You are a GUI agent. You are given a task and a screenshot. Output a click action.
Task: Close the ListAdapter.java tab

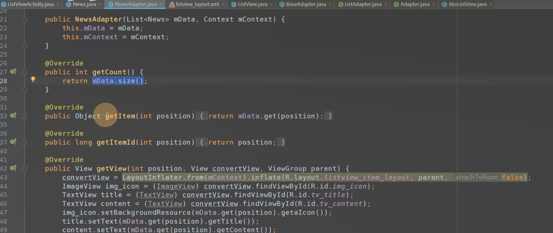385,4
